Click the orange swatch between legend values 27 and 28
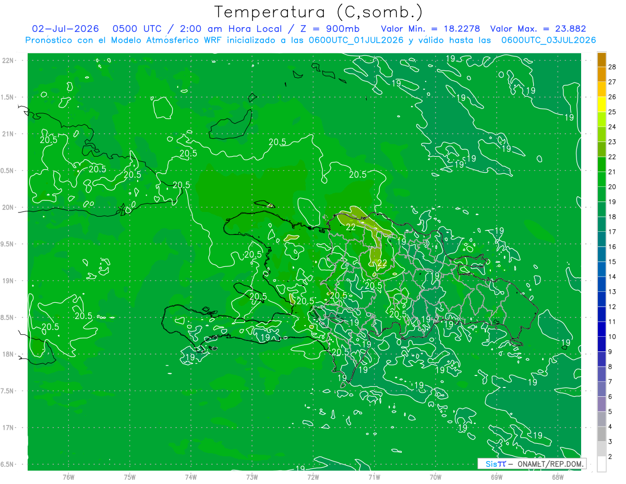 point(602,74)
